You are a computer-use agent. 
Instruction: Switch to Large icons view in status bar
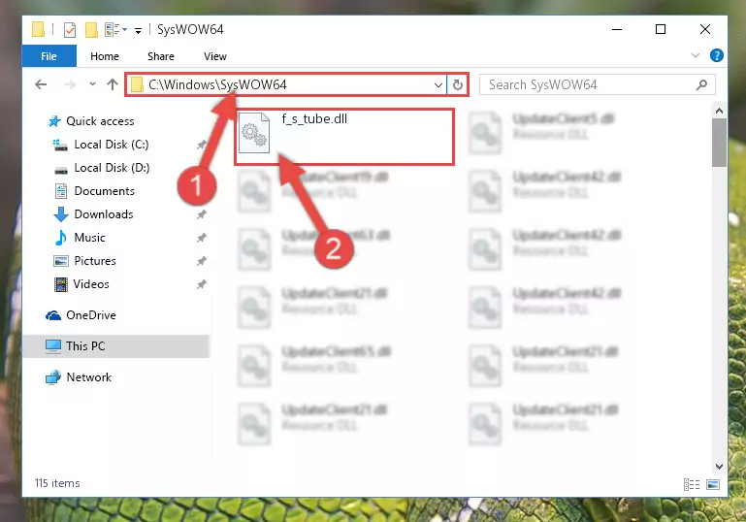coord(713,484)
